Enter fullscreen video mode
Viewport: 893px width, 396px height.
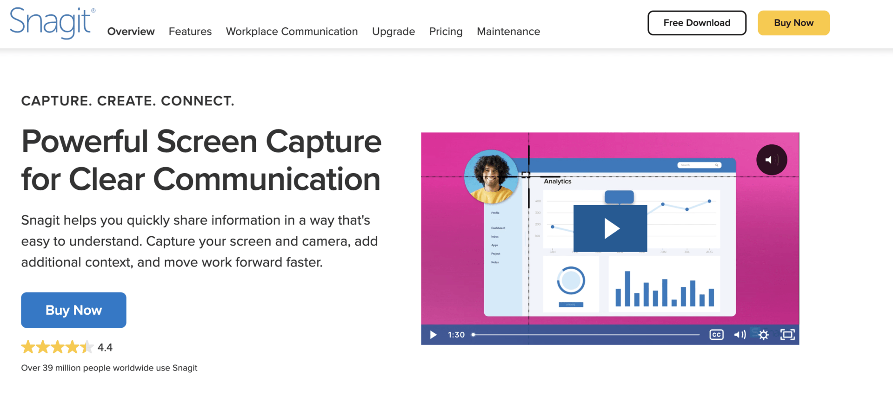787,335
